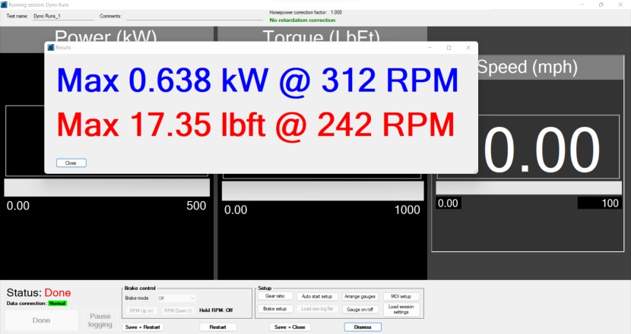Click Horsepower correction factor value 1.000
Image resolution: width=631 pixels, height=334 pixels.
click(x=336, y=12)
